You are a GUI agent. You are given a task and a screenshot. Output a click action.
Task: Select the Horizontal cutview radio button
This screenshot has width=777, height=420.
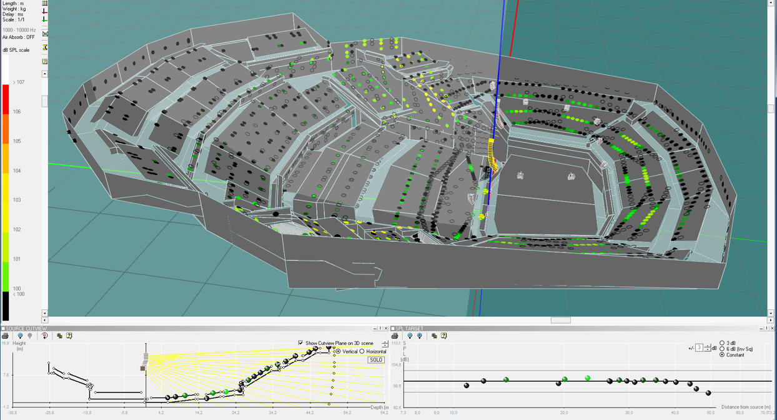[362, 351]
